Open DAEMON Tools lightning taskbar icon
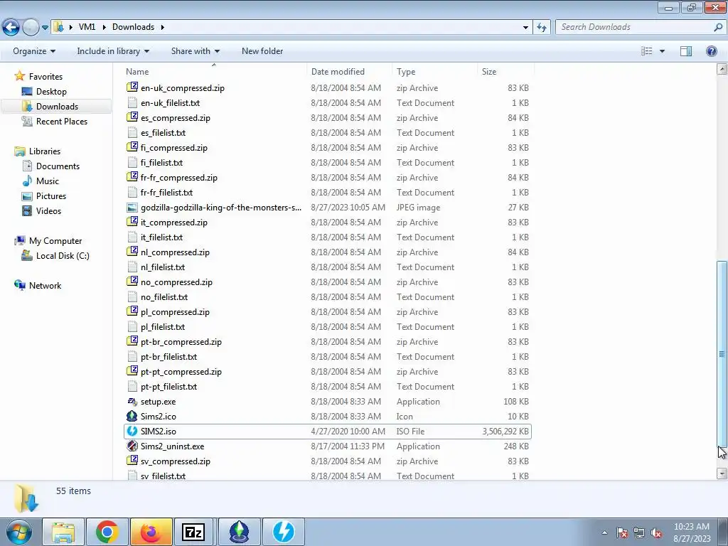Screen dimensions: 728x546 pos(284,532)
